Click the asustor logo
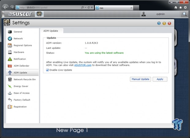 20,14
